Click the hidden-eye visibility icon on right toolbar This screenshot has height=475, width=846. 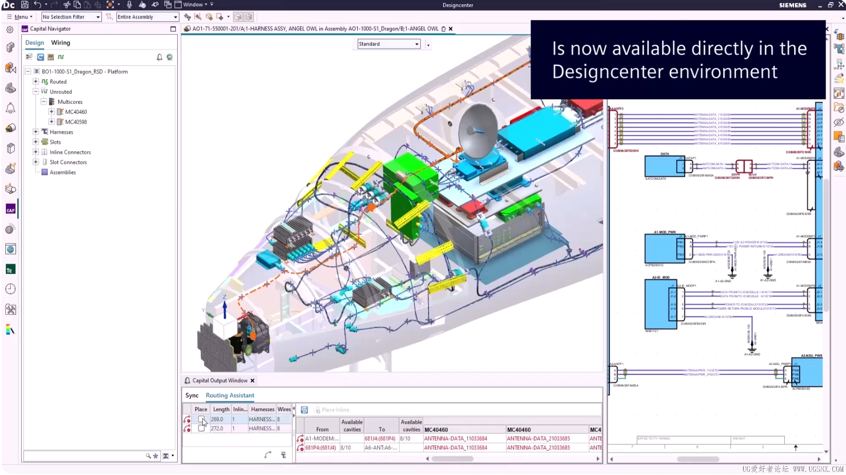point(839,122)
